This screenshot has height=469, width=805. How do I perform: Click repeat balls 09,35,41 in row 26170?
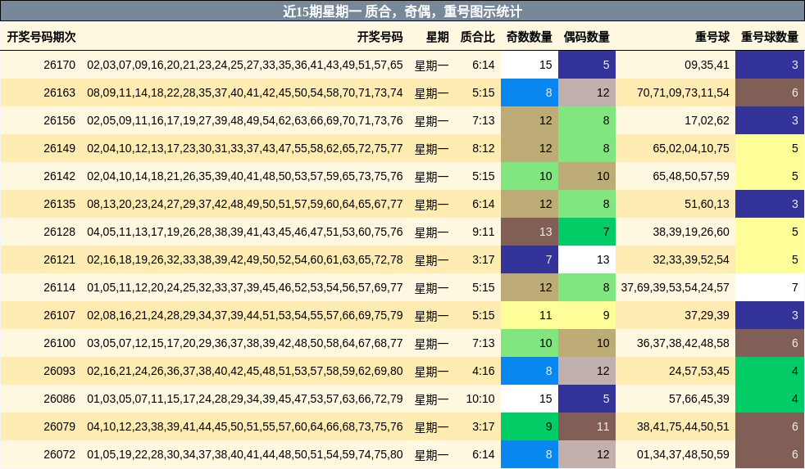[707, 65]
